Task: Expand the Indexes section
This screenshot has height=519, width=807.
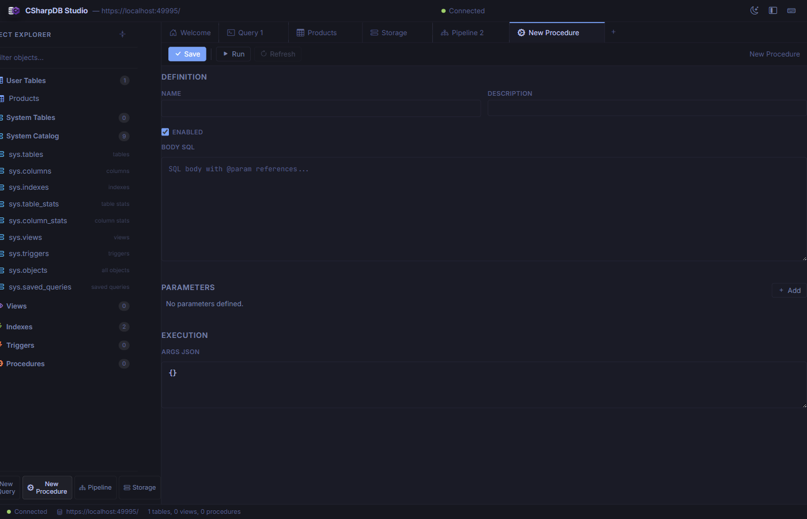Action: click(19, 326)
